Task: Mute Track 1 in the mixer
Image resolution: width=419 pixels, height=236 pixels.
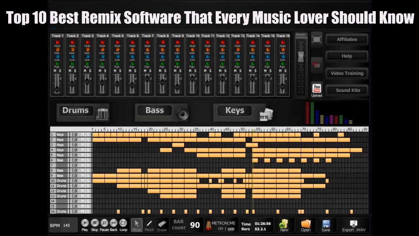Action: click(55, 71)
